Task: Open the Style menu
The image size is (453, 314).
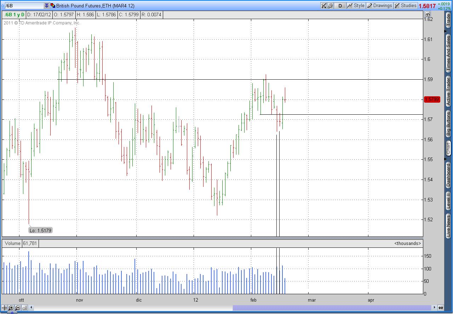Action: pyautogui.click(x=356, y=6)
